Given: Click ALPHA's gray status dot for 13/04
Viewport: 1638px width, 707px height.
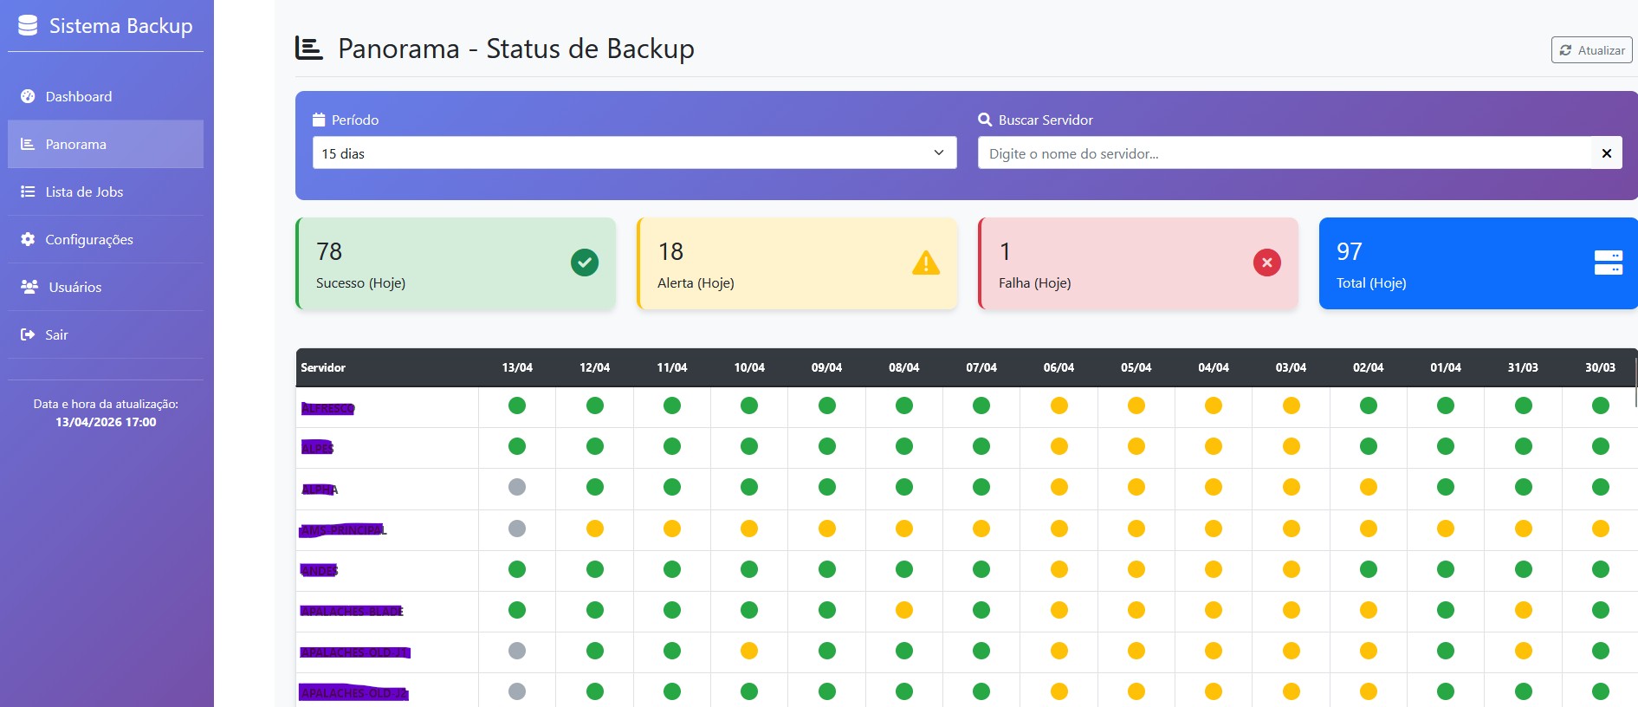Looking at the screenshot, I should click(517, 487).
